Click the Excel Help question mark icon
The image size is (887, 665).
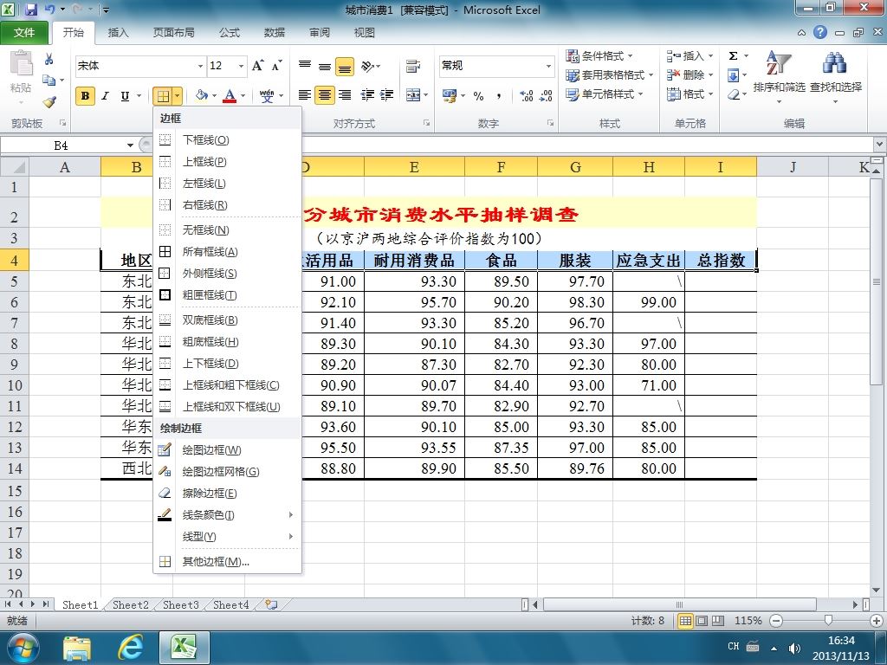tap(820, 32)
